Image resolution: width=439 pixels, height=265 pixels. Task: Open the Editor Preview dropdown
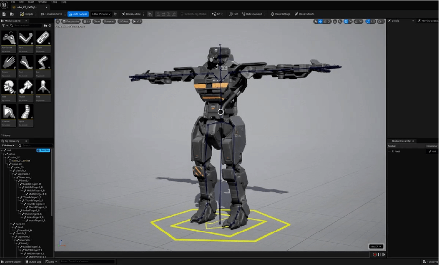(102, 14)
